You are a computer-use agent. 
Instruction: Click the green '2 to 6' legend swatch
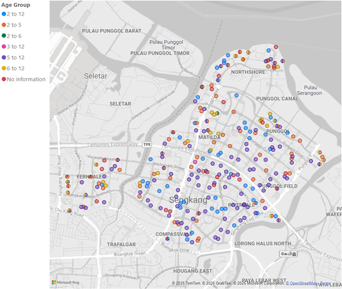click(4, 36)
